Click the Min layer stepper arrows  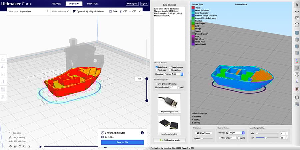pos(287,133)
